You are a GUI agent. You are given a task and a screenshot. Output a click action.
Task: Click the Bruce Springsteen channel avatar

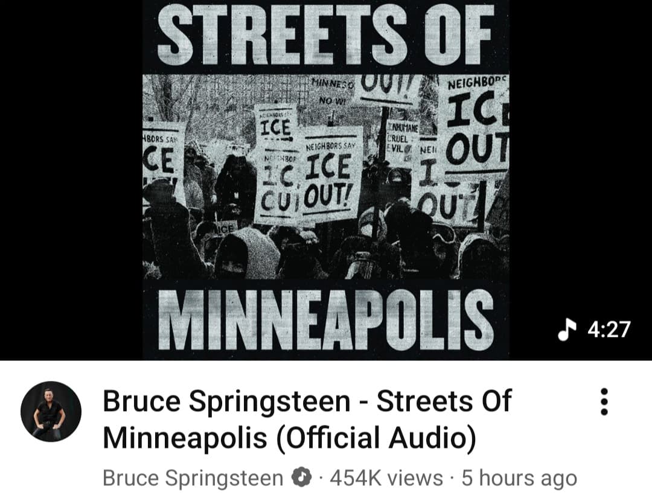click(51, 412)
